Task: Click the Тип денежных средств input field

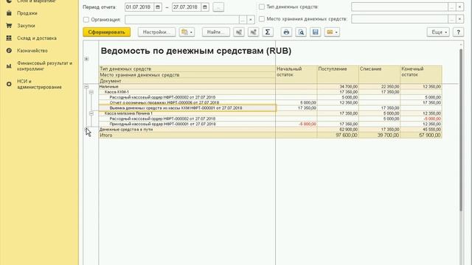Action: pyautogui.click(x=400, y=7)
